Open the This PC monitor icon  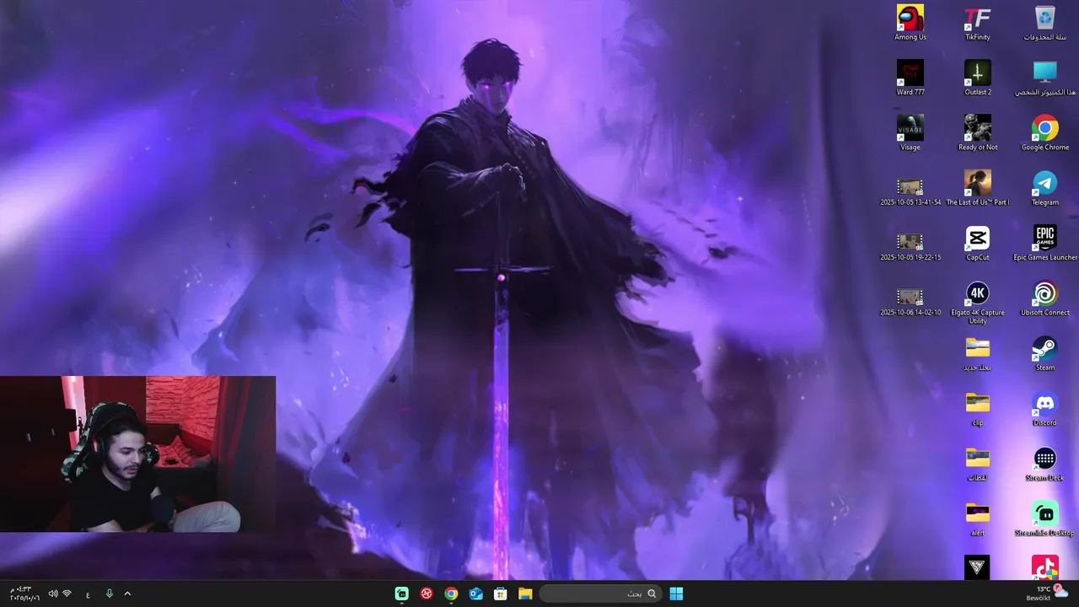1045,78
